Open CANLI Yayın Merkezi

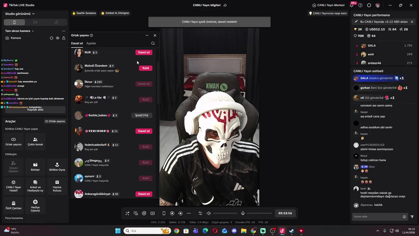[328, 5]
